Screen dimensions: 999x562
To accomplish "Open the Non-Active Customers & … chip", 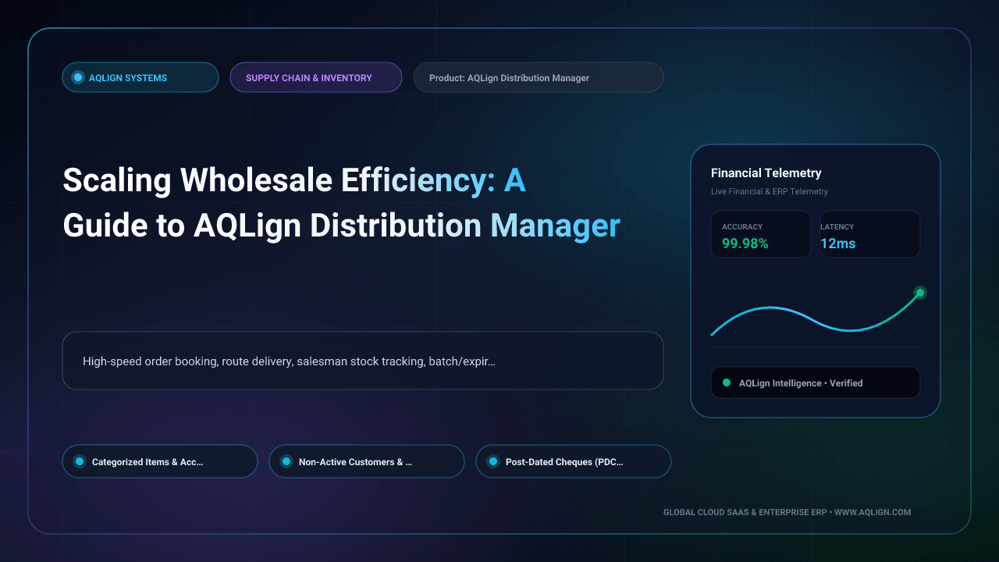I will pyautogui.click(x=367, y=461).
